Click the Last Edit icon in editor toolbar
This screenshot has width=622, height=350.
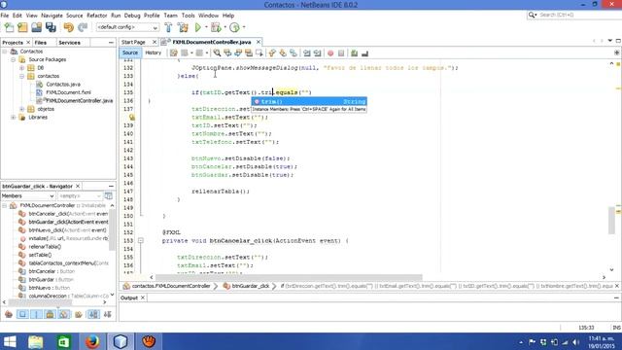pos(173,52)
